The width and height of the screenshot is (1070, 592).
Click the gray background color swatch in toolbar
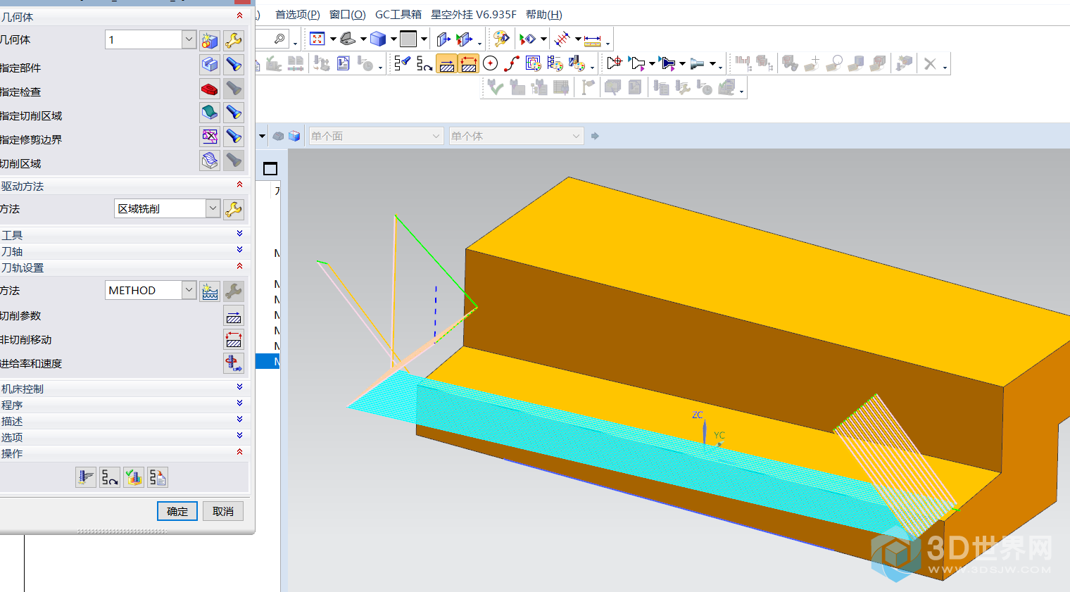(408, 39)
